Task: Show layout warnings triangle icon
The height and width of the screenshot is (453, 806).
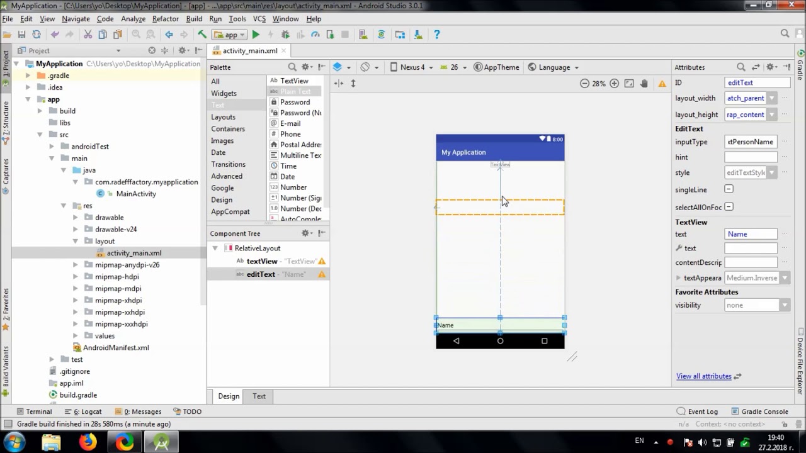Action: pos(662,83)
